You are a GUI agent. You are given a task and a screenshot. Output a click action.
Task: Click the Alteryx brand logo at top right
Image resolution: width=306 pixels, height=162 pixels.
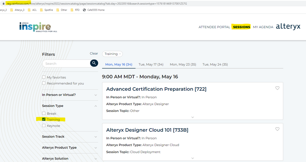tap(288, 27)
